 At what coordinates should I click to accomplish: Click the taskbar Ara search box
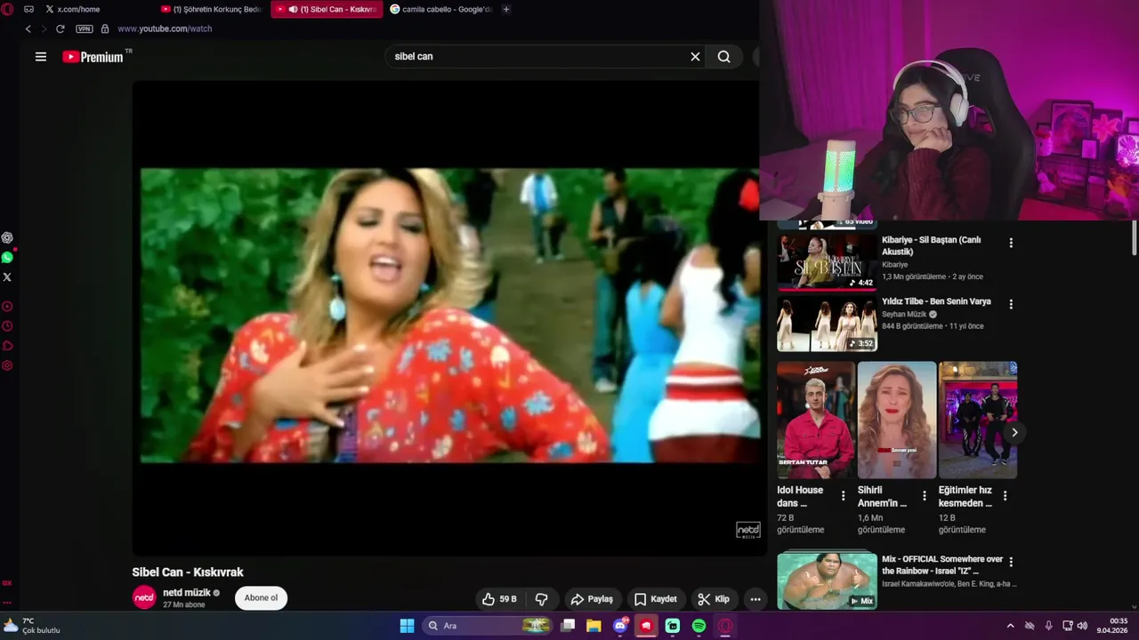coord(486,626)
